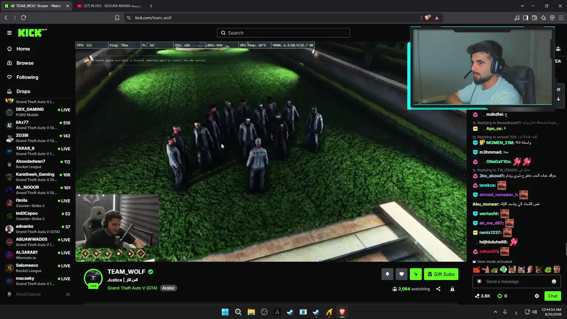The width and height of the screenshot is (567, 319).
Task: Click the green Chat send button
Action: point(552,296)
